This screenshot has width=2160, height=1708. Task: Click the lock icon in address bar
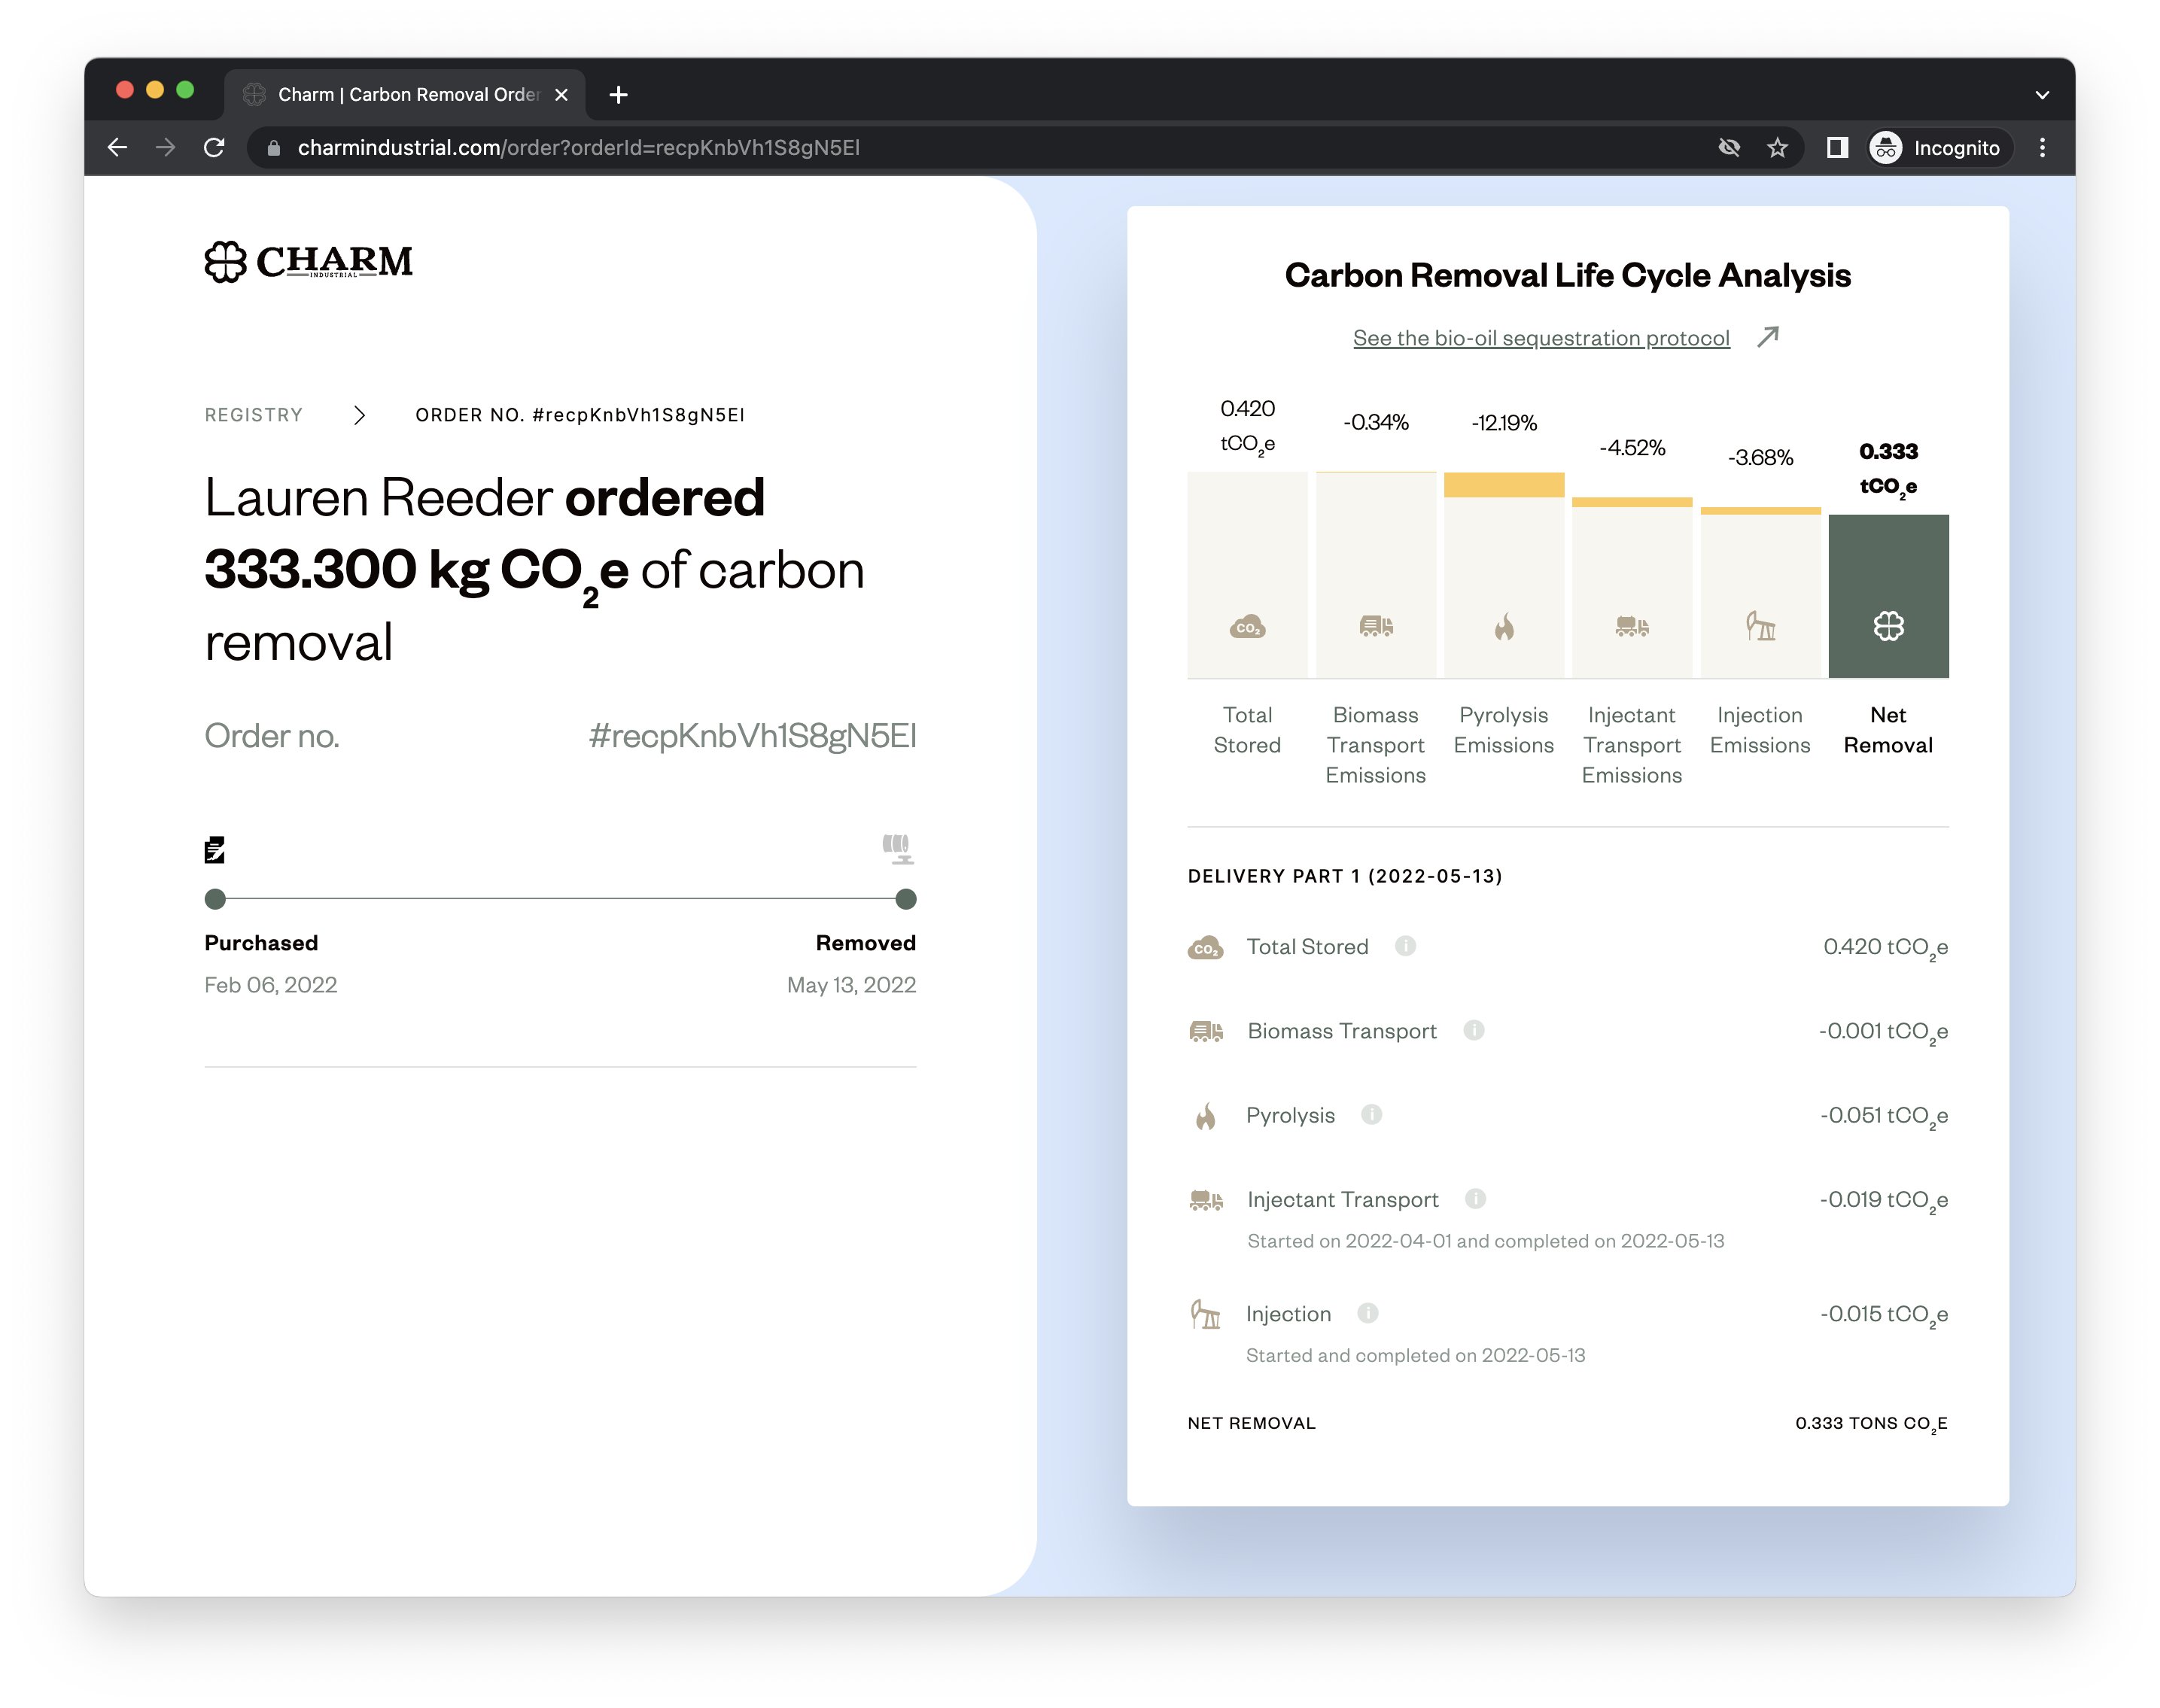[273, 148]
